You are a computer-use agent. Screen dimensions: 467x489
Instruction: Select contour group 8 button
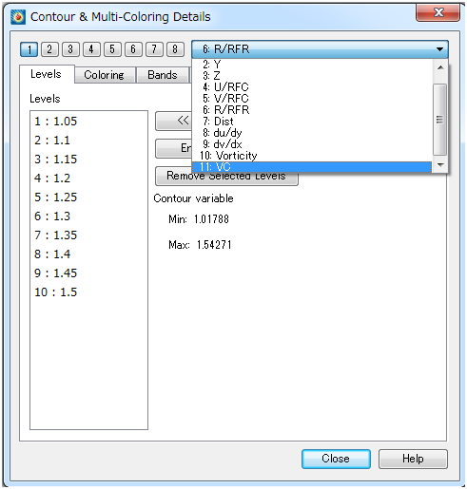pyautogui.click(x=175, y=49)
